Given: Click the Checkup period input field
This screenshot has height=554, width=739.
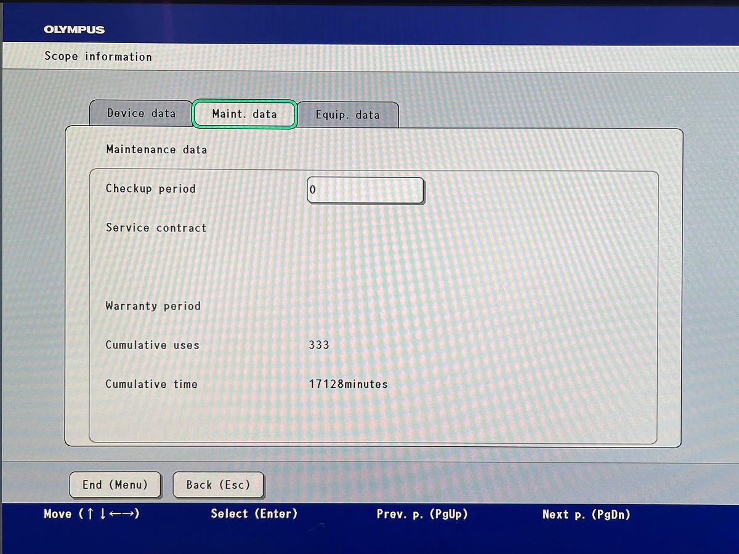Looking at the screenshot, I should pyautogui.click(x=365, y=190).
